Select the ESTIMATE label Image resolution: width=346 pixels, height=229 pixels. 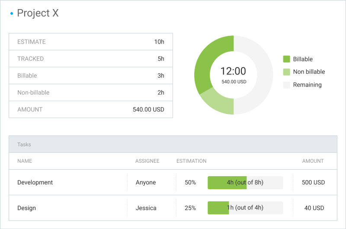pos(32,42)
